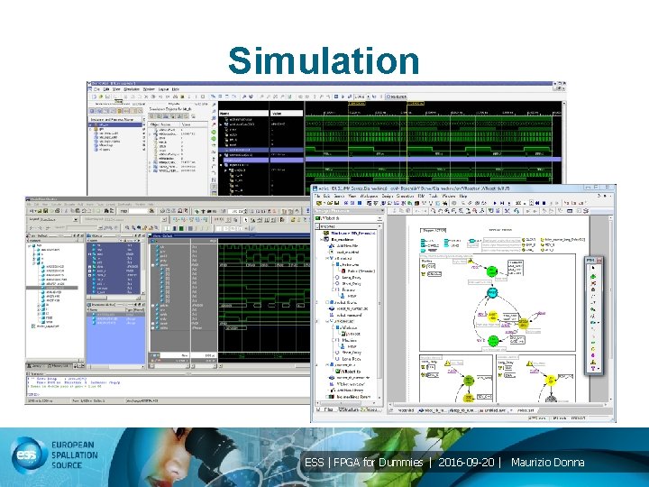
Task: Select 'Add New Library' in Design Browser tree
Action: pos(350,391)
